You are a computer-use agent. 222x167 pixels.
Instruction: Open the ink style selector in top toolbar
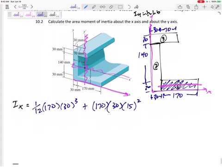coord(75,7)
